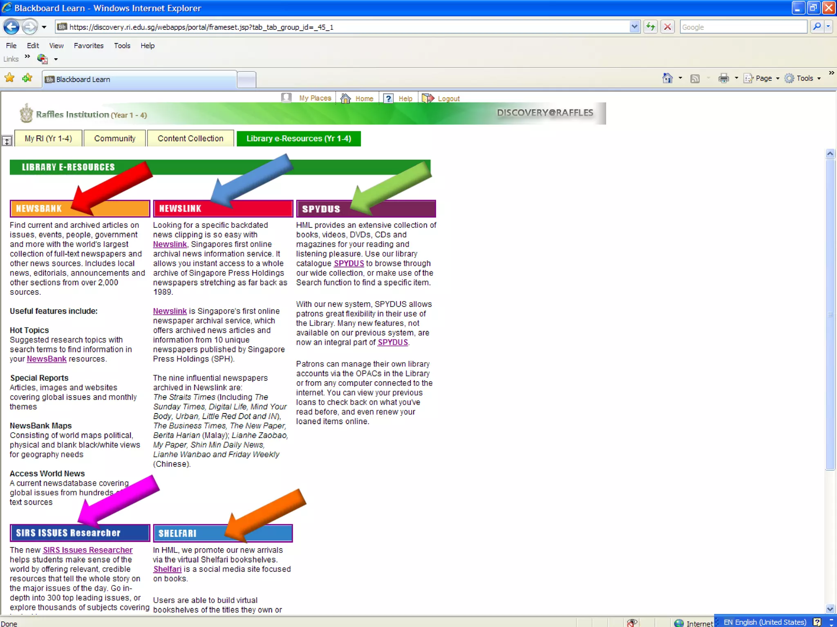Open the Favorites menu
Image resolution: width=837 pixels, height=627 pixels.
[x=88, y=46]
